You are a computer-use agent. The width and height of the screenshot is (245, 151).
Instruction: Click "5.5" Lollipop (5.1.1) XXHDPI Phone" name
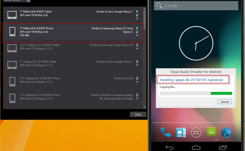[x=40, y=79]
